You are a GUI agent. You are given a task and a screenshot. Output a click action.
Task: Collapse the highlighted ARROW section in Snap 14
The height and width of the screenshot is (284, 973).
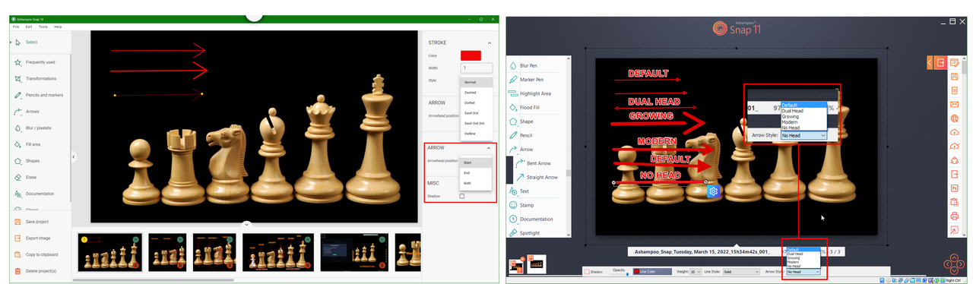point(489,148)
